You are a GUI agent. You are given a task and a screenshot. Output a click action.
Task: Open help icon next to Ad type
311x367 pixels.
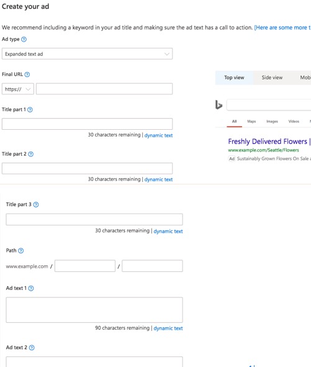click(x=24, y=39)
